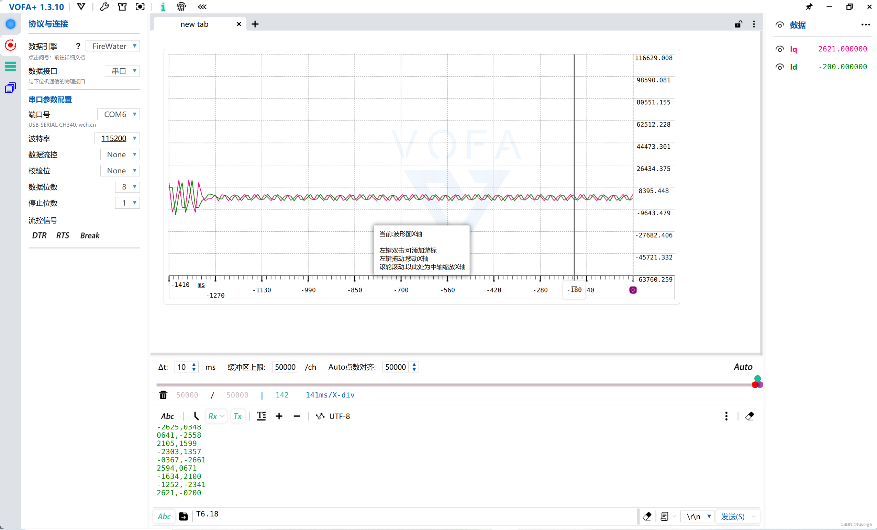The image size is (877, 530).
Task: Toggle visibility of Id channel
Action: (x=779, y=67)
